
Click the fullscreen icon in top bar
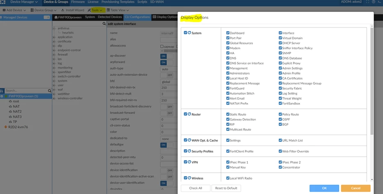click(367, 2)
